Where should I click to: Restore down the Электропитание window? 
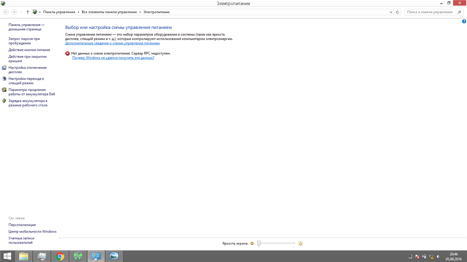(449, 3)
